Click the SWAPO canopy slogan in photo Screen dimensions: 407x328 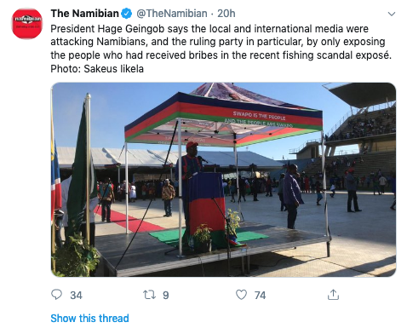click(259, 119)
